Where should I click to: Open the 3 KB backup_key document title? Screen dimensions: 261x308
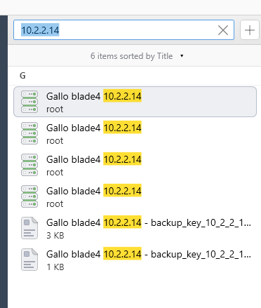pos(149,222)
